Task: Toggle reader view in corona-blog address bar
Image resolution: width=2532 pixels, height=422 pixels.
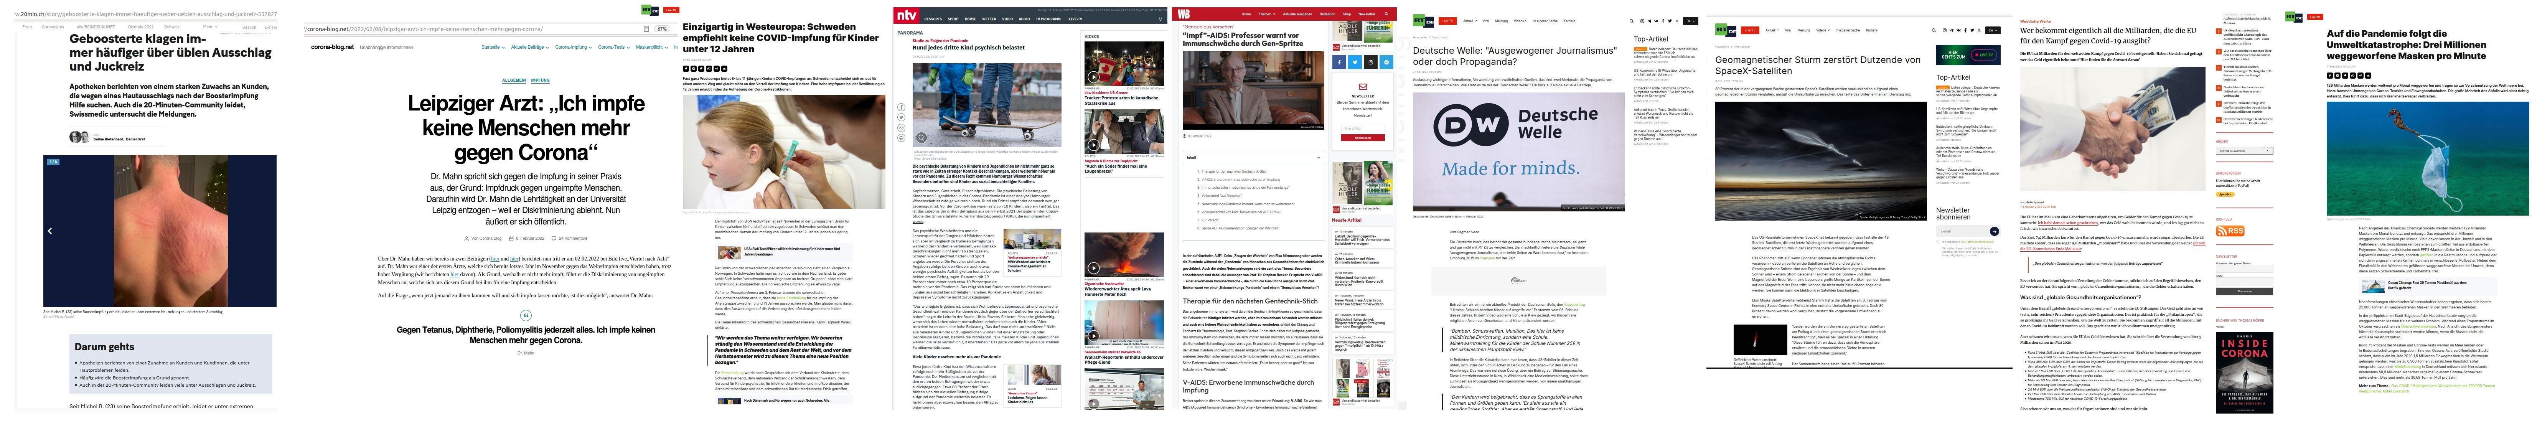Action: (x=647, y=28)
